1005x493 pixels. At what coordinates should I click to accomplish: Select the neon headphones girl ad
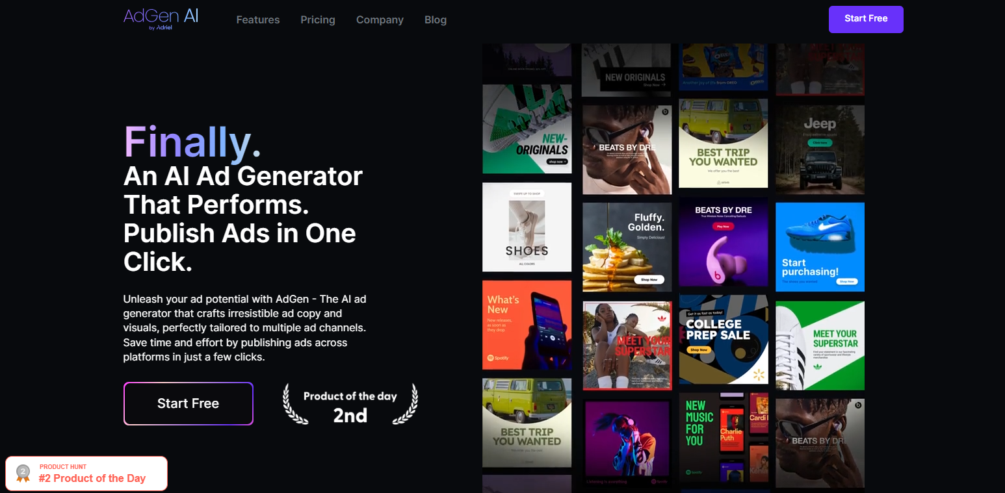pos(627,444)
